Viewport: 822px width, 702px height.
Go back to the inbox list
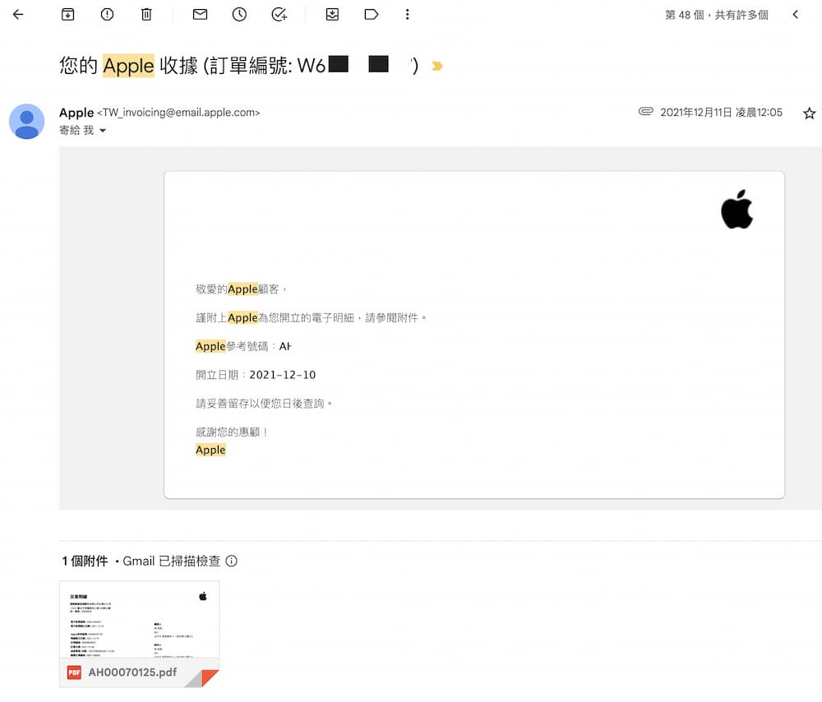[x=18, y=15]
